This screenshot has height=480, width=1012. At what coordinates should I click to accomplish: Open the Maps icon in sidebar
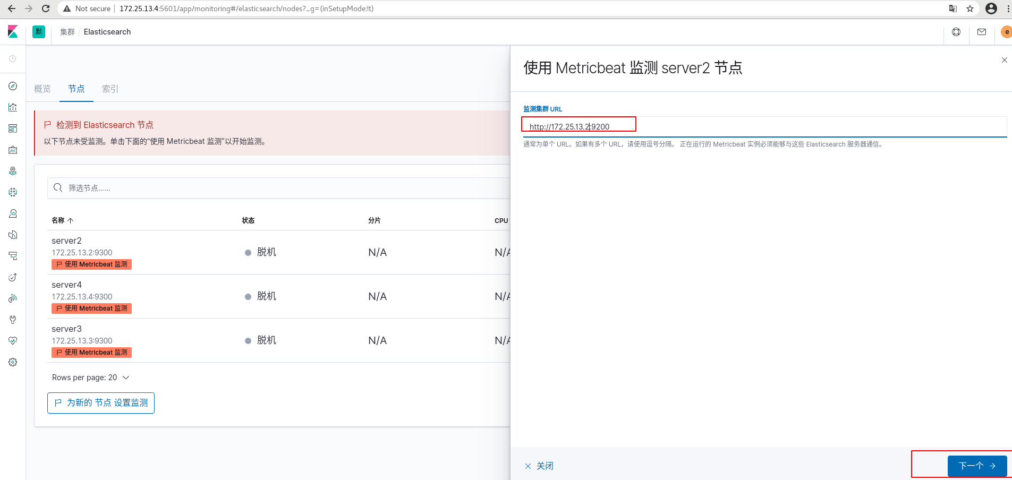(13, 171)
